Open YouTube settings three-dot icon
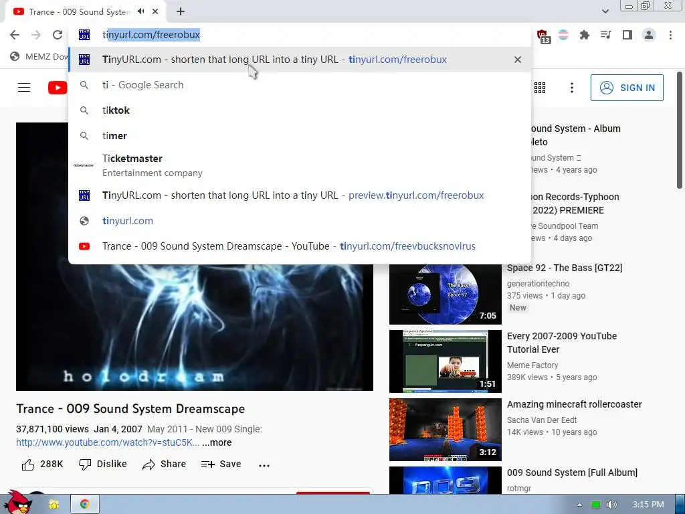Screen dimensions: 685x514 (x=571, y=88)
